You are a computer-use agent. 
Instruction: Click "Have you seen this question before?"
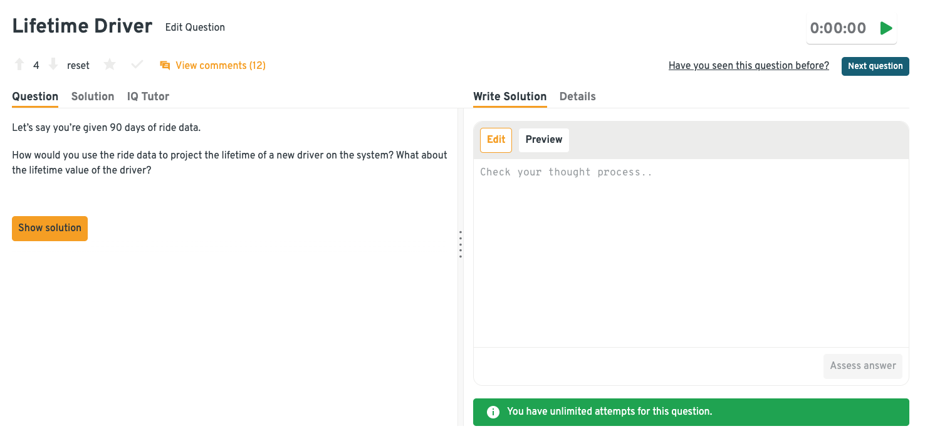point(748,66)
